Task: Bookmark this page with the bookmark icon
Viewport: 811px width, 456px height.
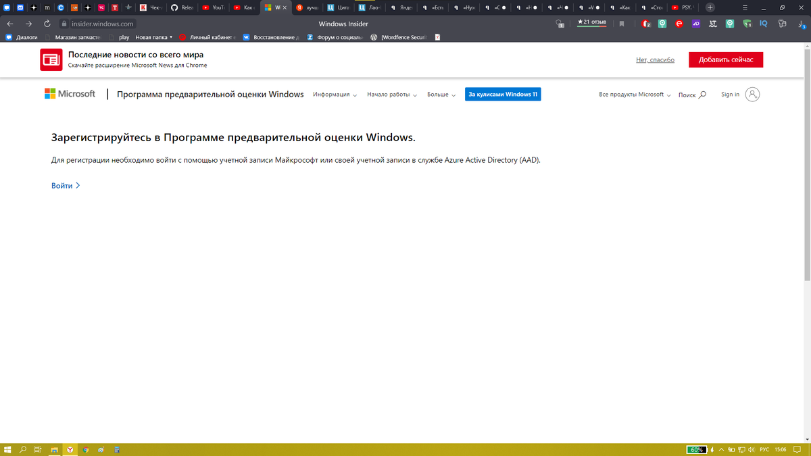Action: point(622,24)
